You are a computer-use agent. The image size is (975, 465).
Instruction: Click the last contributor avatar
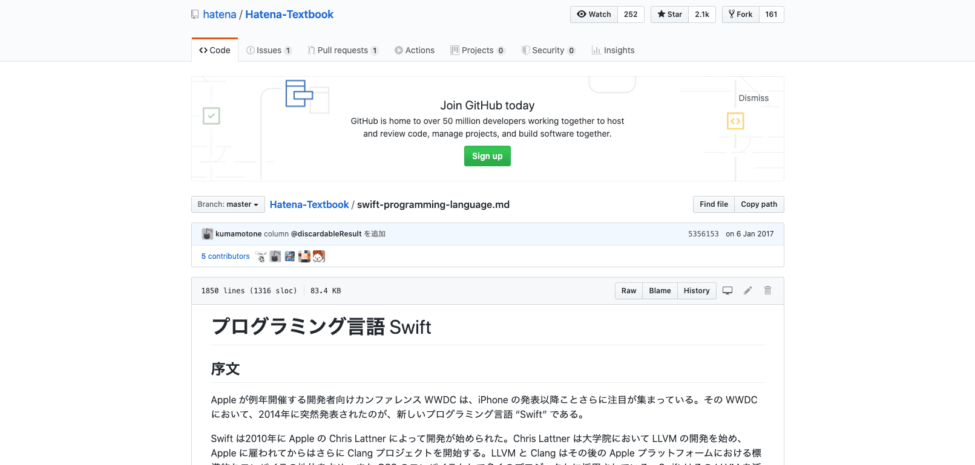point(319,257)
